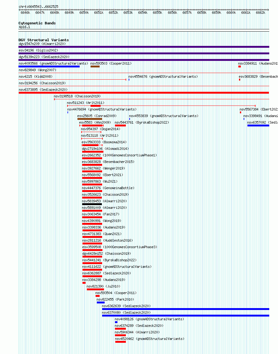Open nsv4098126 gnomAD variant label
Viewport: 278px width, 354px height.
coord(150,319)
